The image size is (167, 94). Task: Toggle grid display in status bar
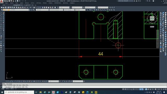126,89
